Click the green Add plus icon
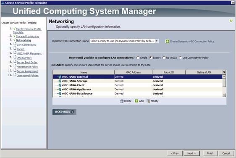 tap(136, 101)
